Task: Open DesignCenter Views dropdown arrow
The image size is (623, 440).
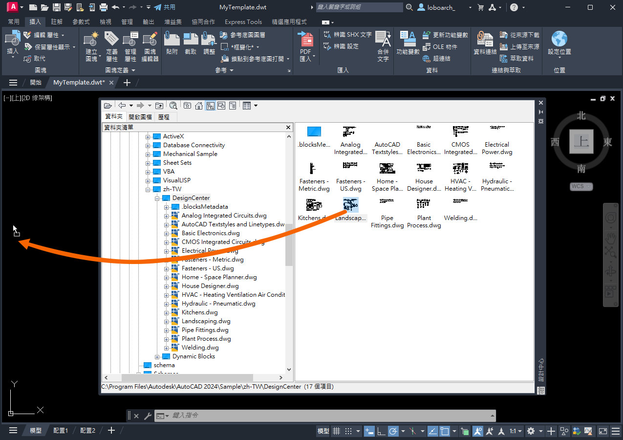Action: [256, 105]
